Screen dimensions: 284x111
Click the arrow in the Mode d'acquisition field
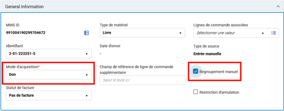click(x=87, y=75)
